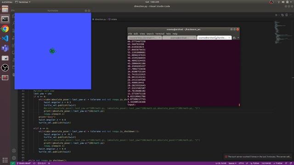The width and height of the screenshot is (294, 165).
Task: Split the VS Code editor to the right
Action: [x=287, y=15]
